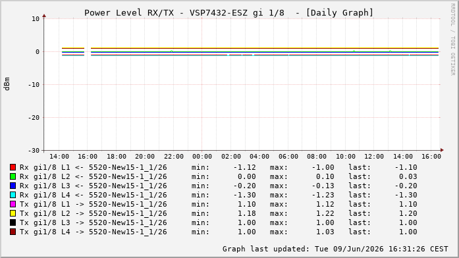The height and width of the screenshot is (258, 459).
Task: Click the dBm y-axis label
Action: point(7,84)
